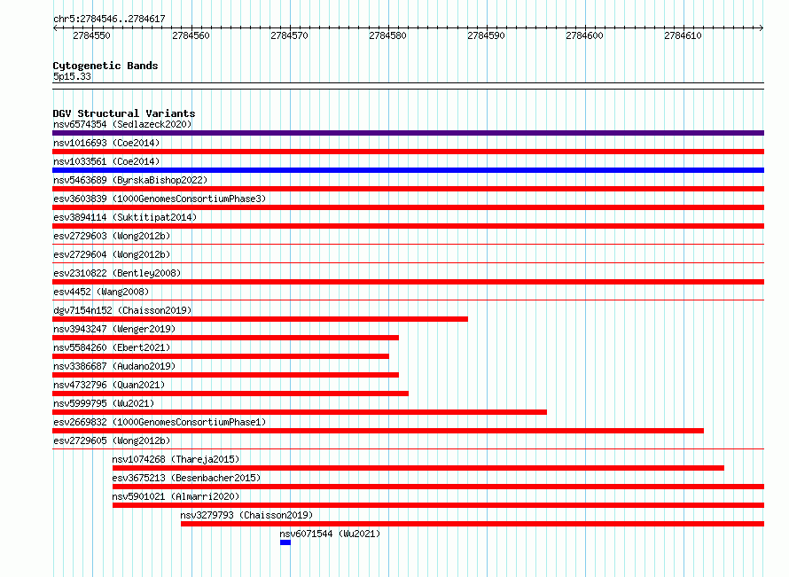Click the esv4452 (Wang2008) label
Image resolution: width=789 pixels, height=577 pixels.
101,292
